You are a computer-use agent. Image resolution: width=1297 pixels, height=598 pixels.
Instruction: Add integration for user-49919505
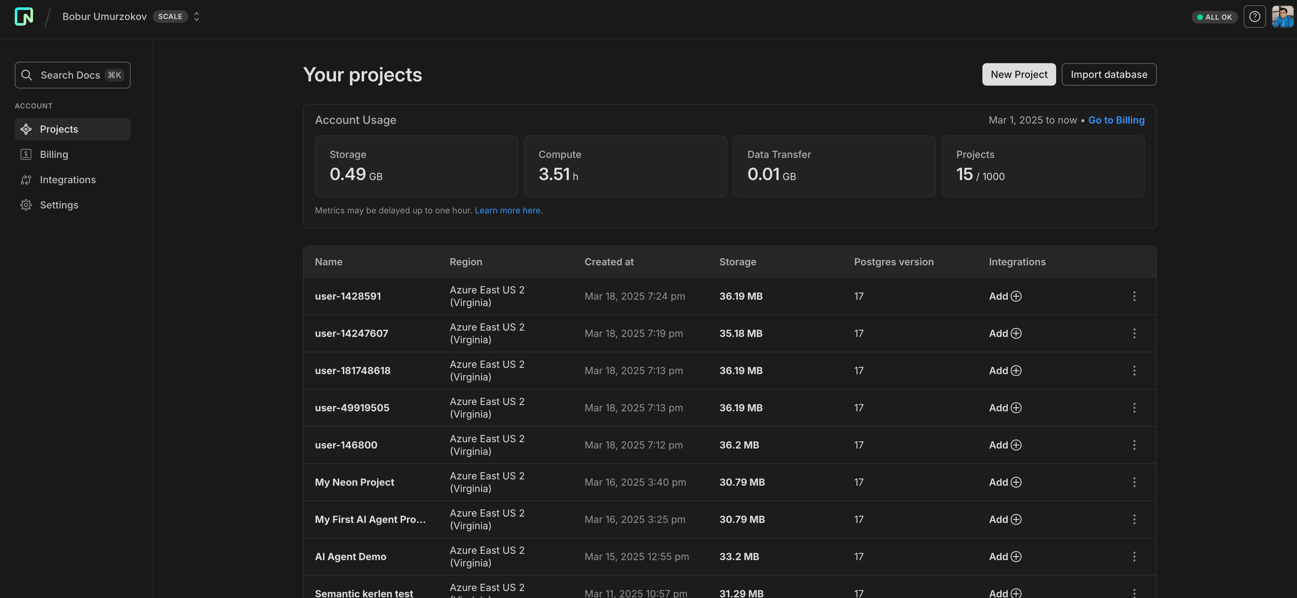tap(1005, 408)
